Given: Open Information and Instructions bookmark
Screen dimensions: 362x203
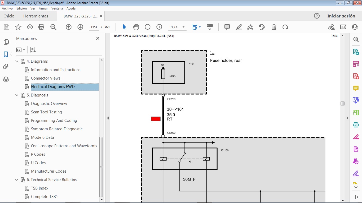Looking at the screenshot, I should coord(56,70).
